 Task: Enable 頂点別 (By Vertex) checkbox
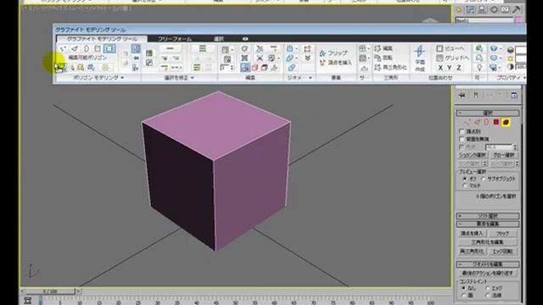point(462,131)
